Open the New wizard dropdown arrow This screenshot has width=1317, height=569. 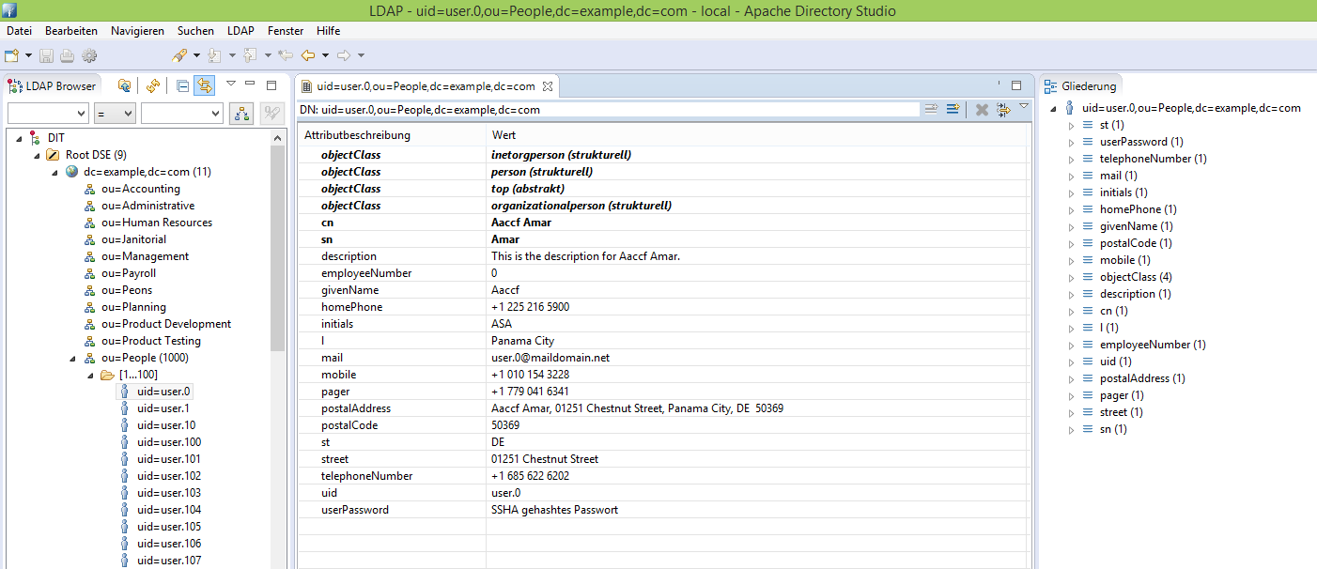pos(28,56)
